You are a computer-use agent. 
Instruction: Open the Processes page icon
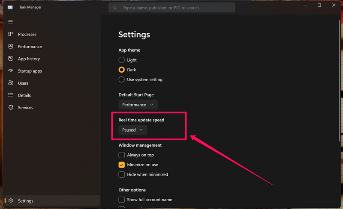(x=11, y=34)
